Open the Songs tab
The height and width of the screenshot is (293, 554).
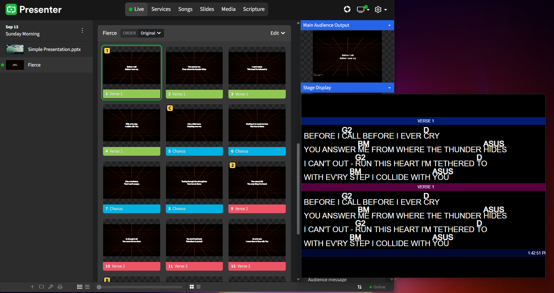click(185, 9)
